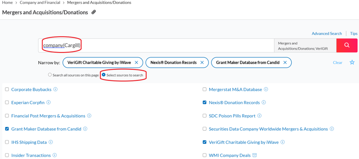The width and height of the screenshot is (359, 159).
Task: Check Securities Data Company Worldwide M&A checkbox
Action: click(x=204, y=129)
